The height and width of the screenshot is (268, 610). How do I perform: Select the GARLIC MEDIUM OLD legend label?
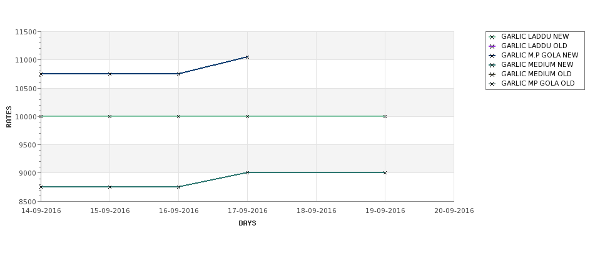click(536, 74)
